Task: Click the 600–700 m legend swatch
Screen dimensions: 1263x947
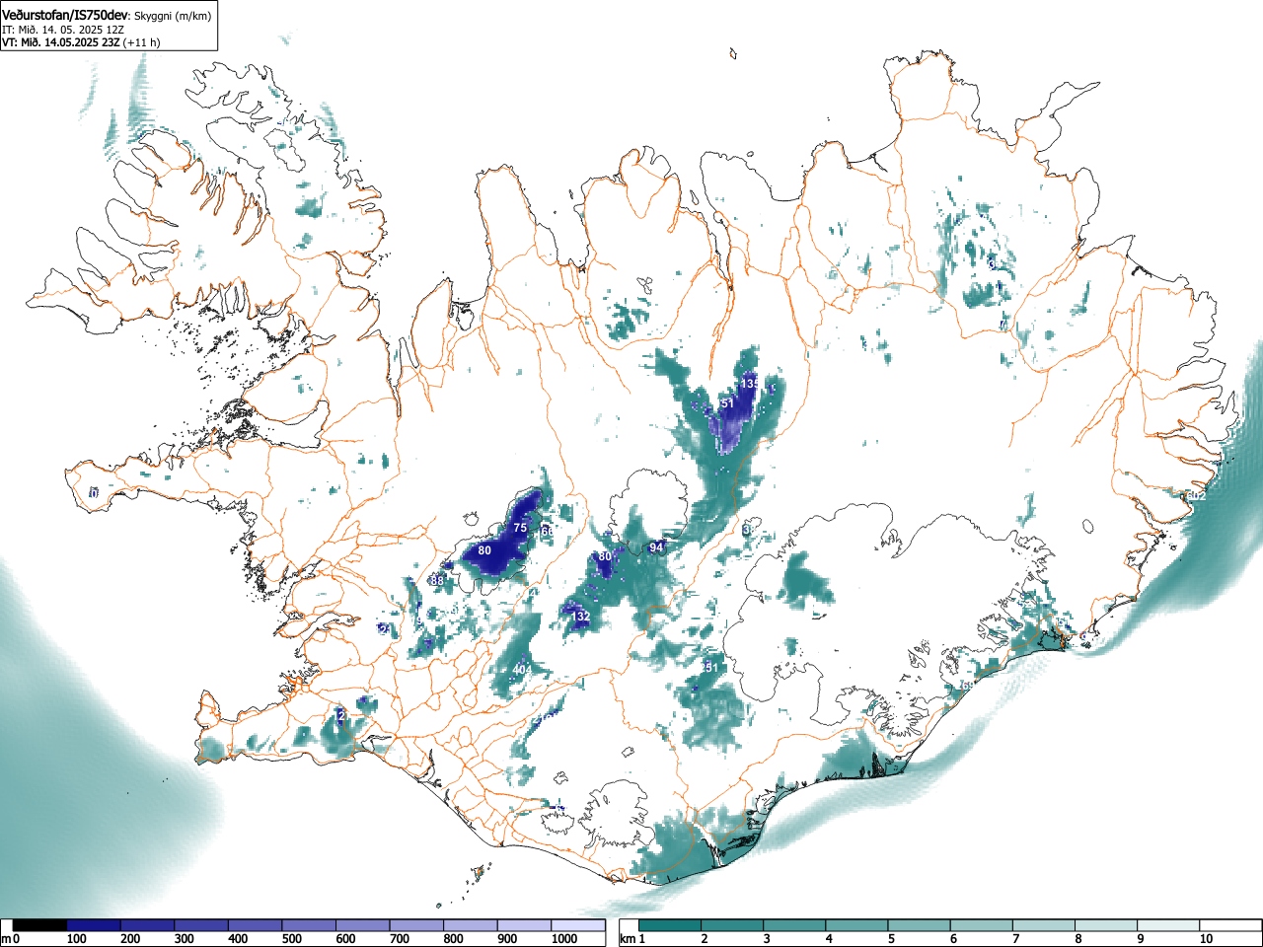Action: click(363, 925)
